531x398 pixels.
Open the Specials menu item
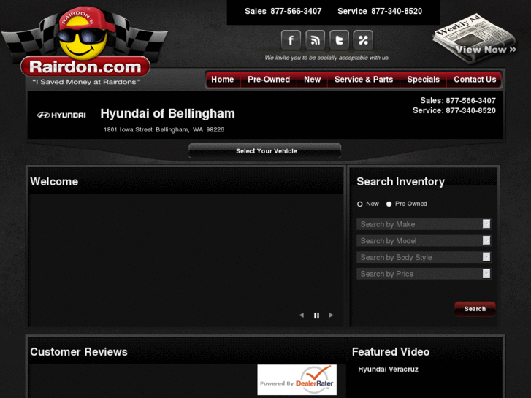tap(424, 80)
